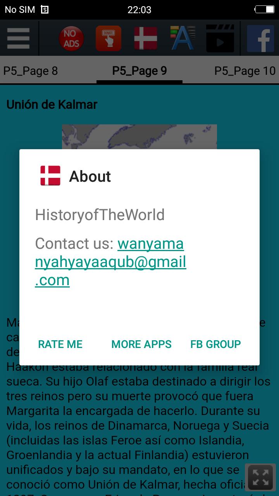Tap the HistoryofTheWorld text in dialog
279x496 pixels.
point(100,215)
